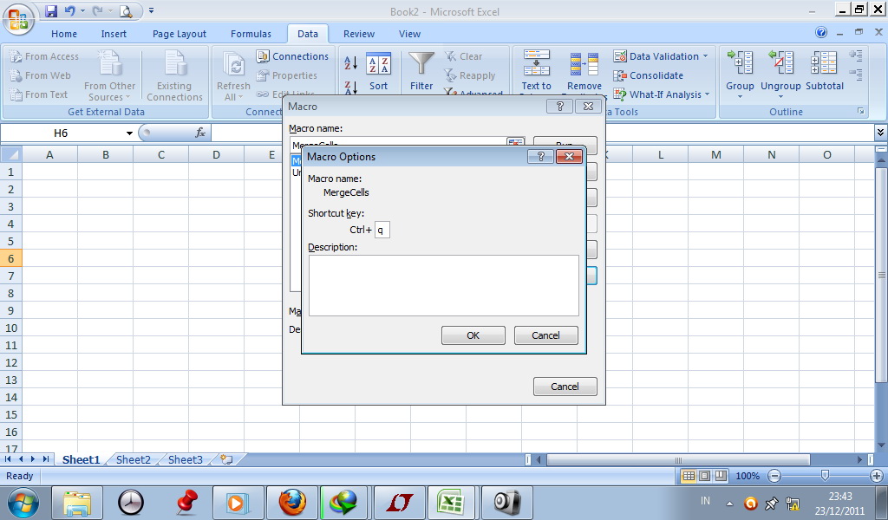Close Macro Options dialog with red X
The image size is (888, 520).
(569, 157)
